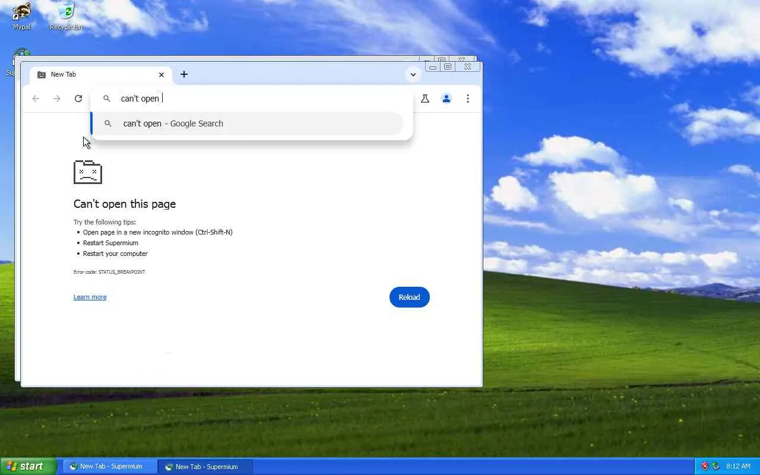Screen dimensions: 760x475
Task: Click the magnifier icon in the address bar
Action: pyautogui.click(x=107, y=99)
